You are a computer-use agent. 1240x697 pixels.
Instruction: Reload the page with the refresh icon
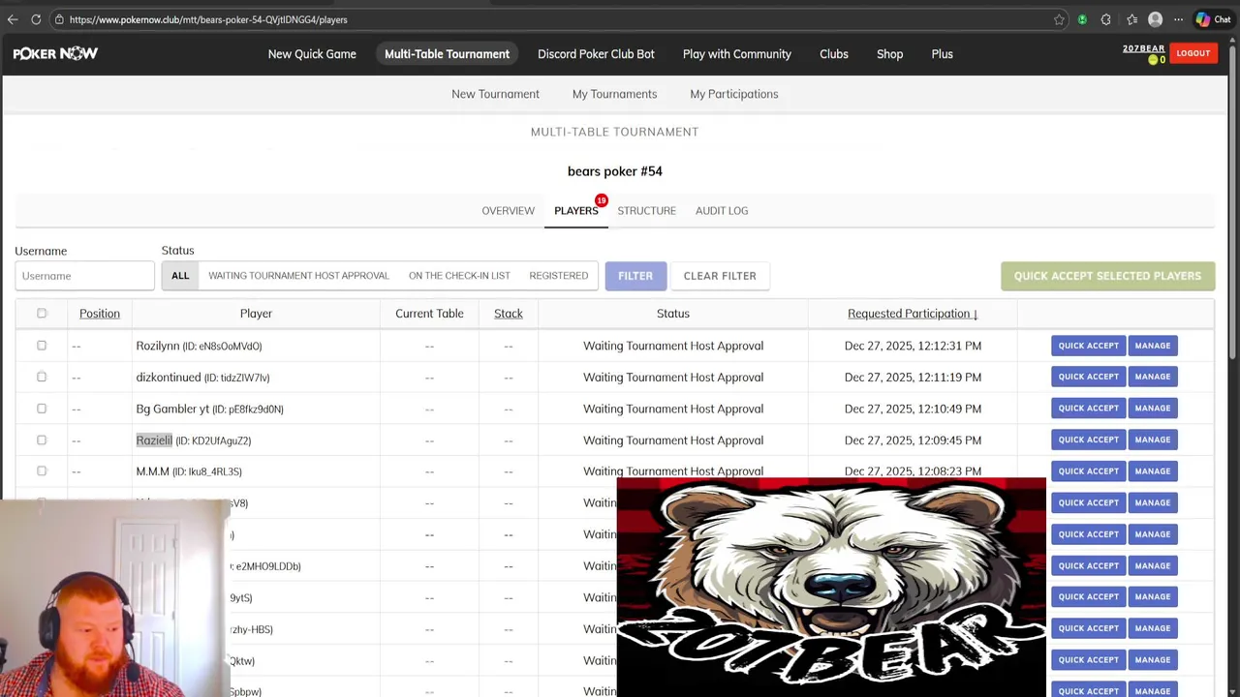coord(36,19)
